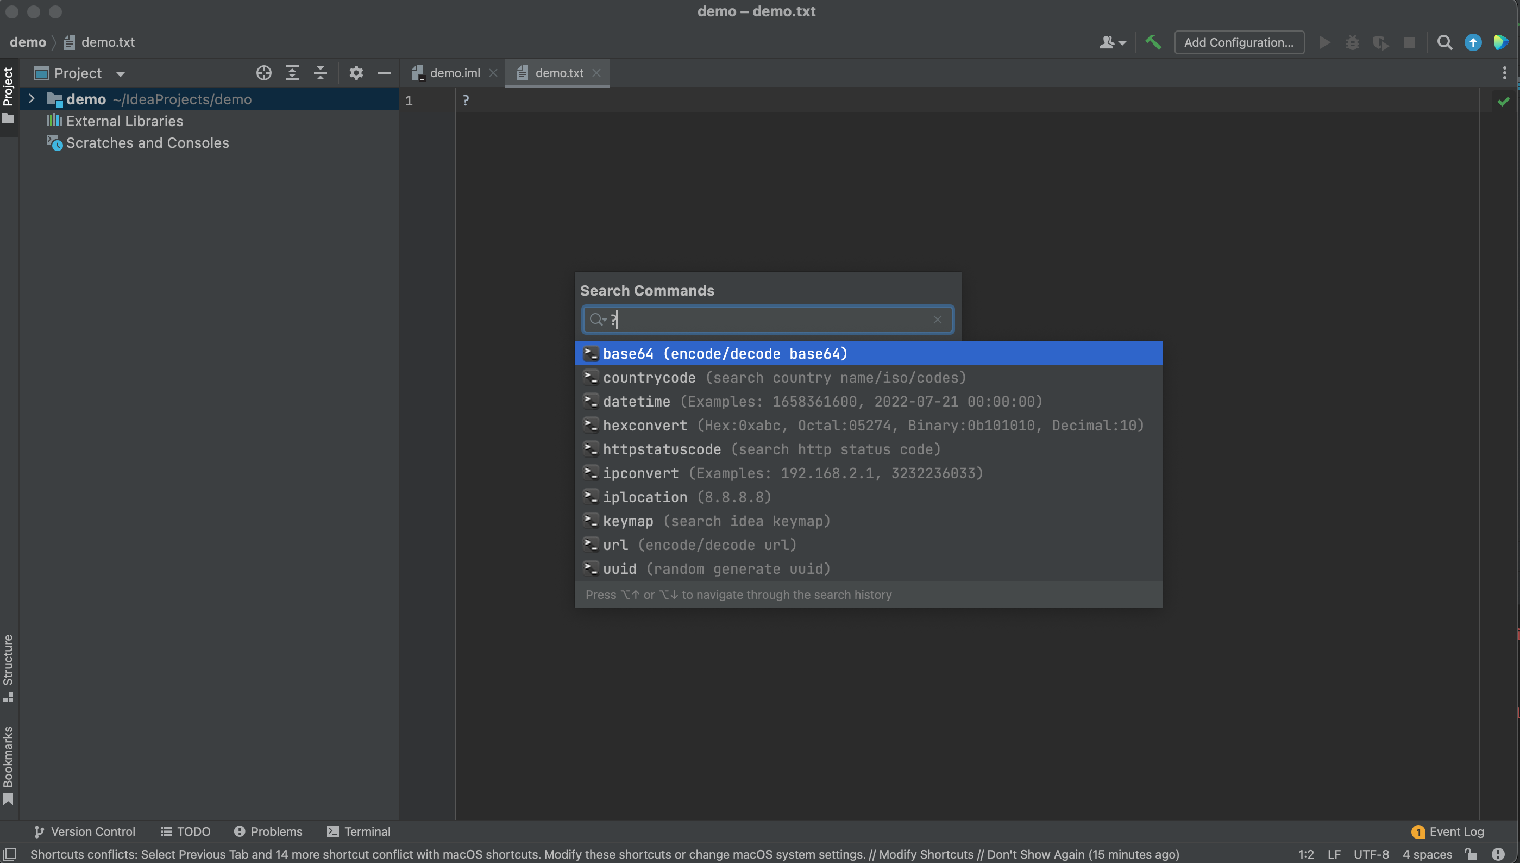The height and width of the screenshot is (863, 1520).
Task: Open the JetBrains Space/toolbox colorful icon
Action: pos(1500,42)
